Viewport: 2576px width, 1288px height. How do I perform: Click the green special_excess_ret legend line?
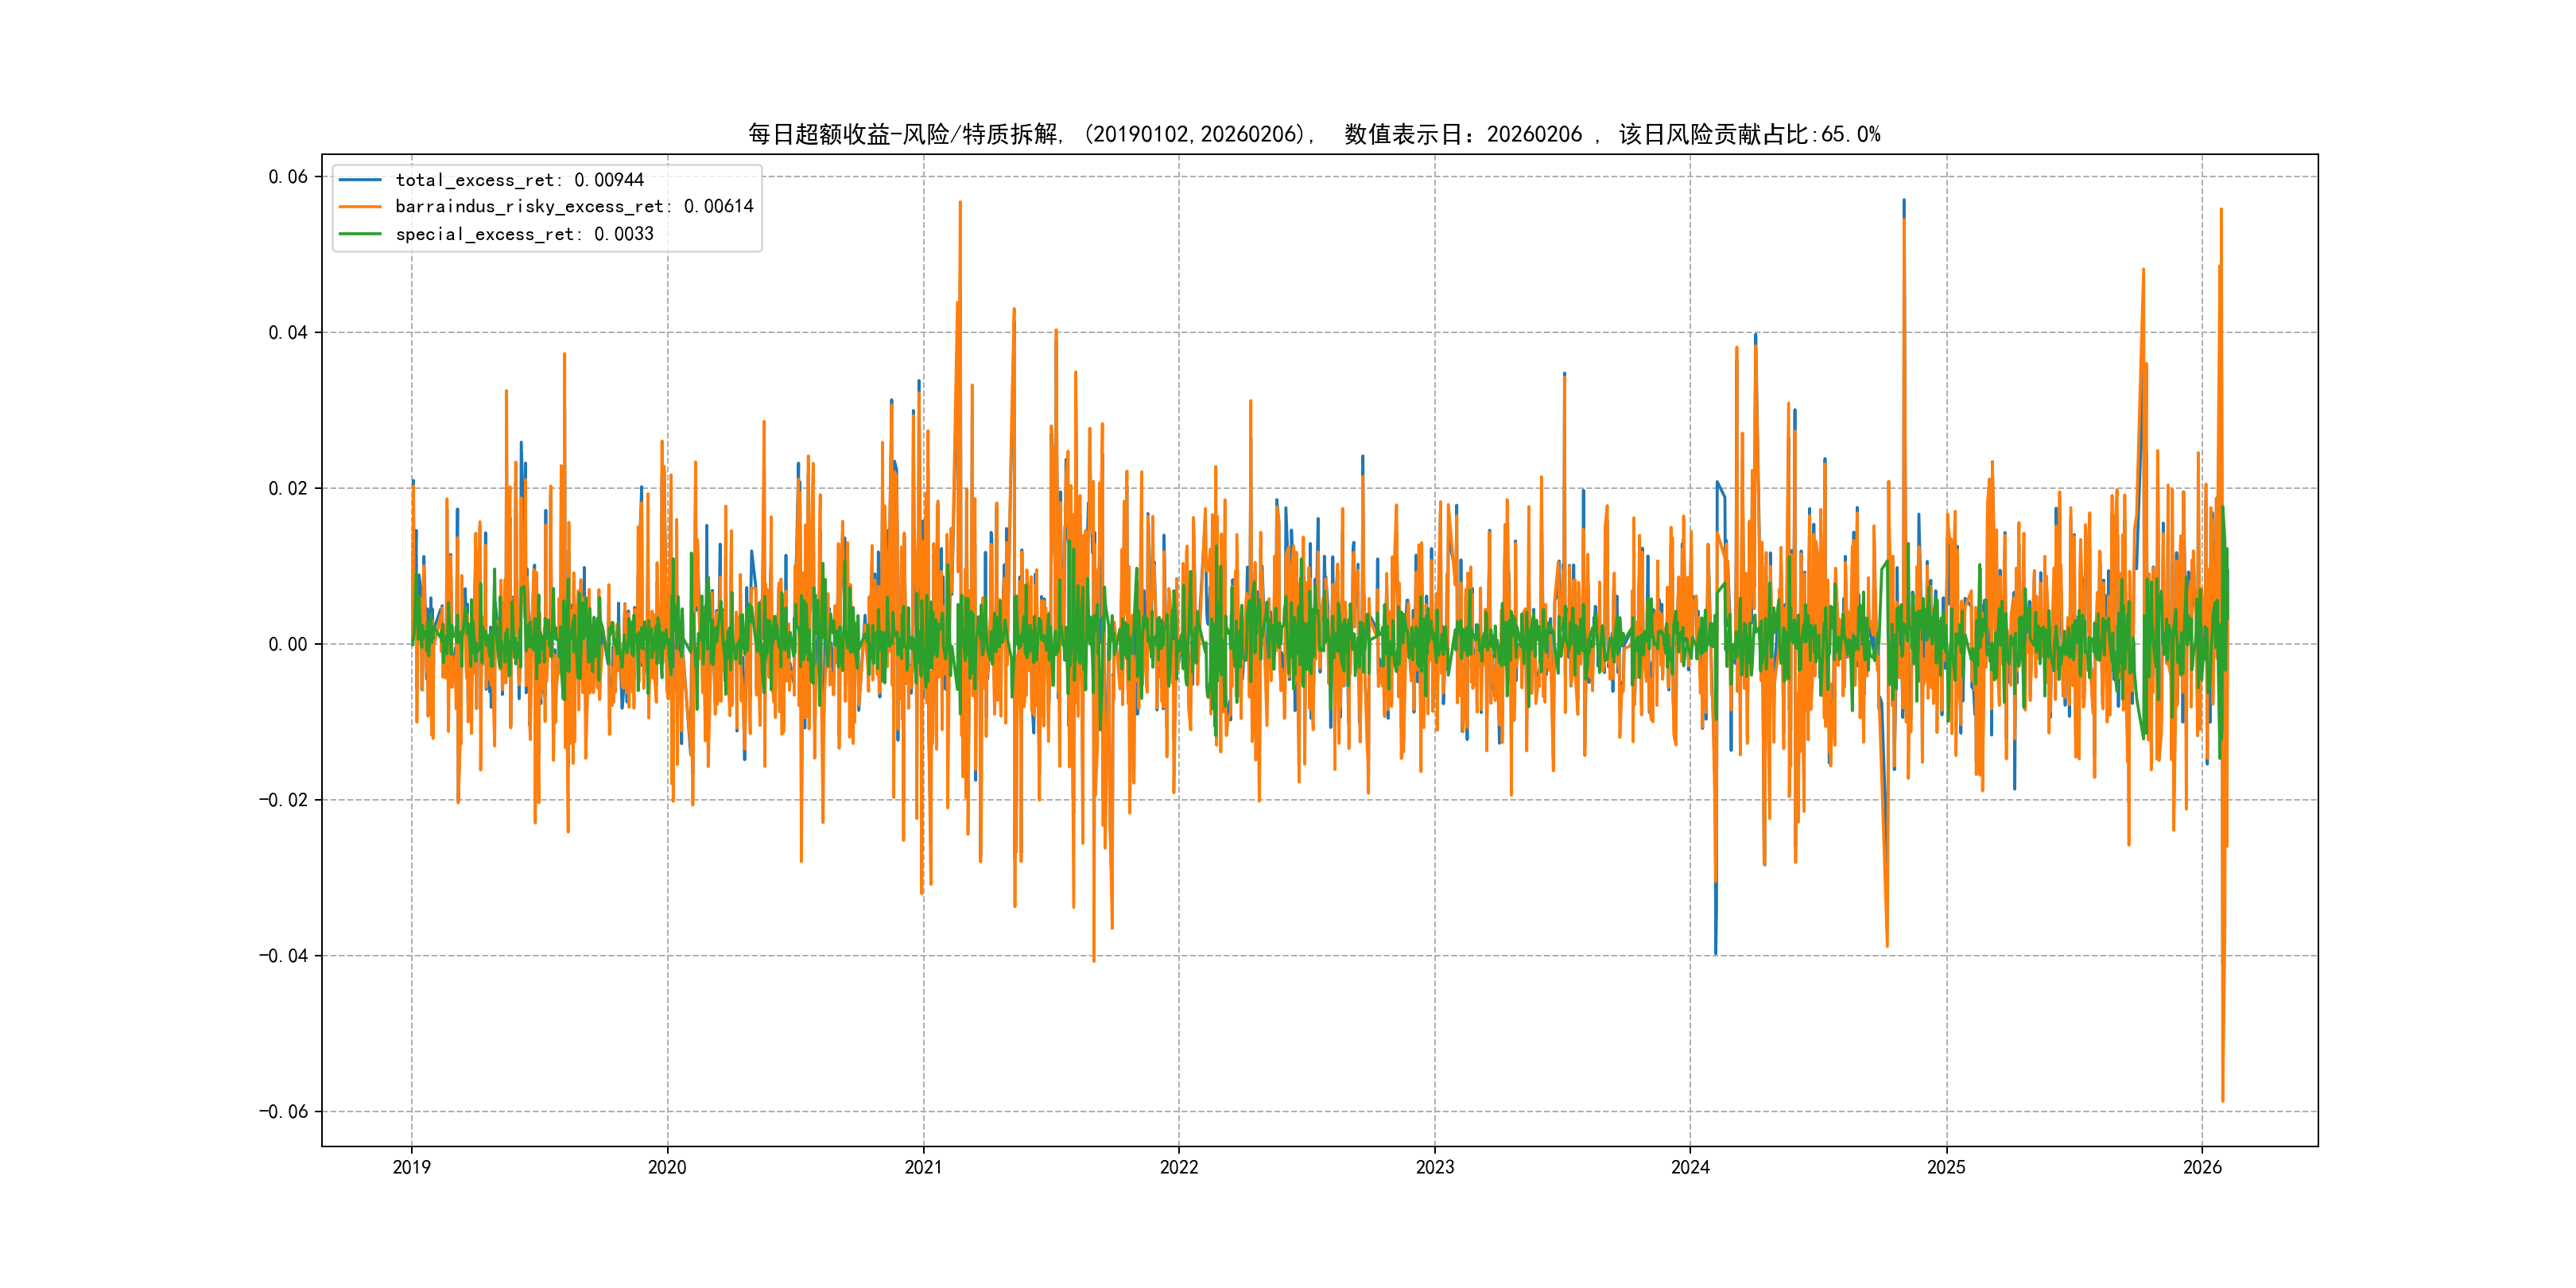pos(360,234)
